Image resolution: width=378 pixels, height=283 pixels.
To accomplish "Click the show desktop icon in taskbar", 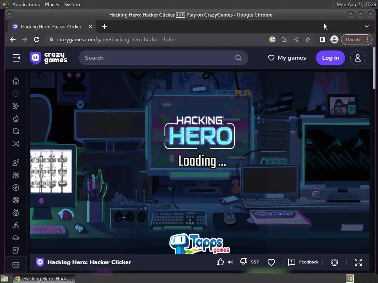I will coord(4,279).
